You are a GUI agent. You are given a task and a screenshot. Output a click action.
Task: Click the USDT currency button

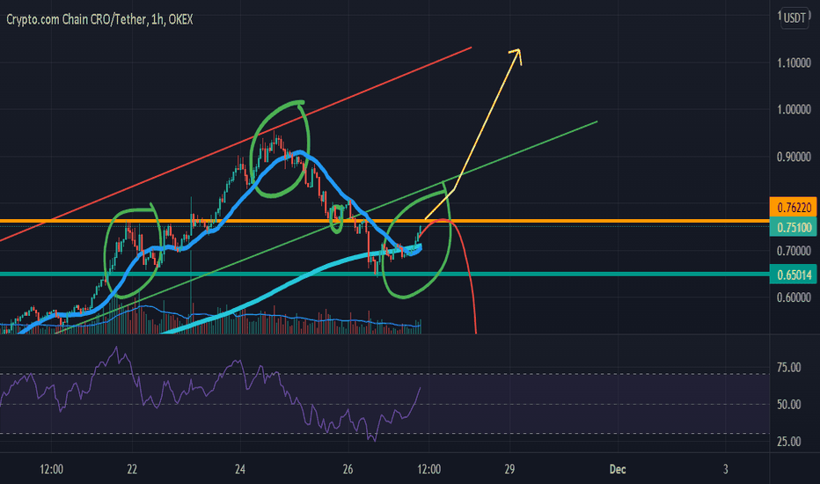pos(794,18)
